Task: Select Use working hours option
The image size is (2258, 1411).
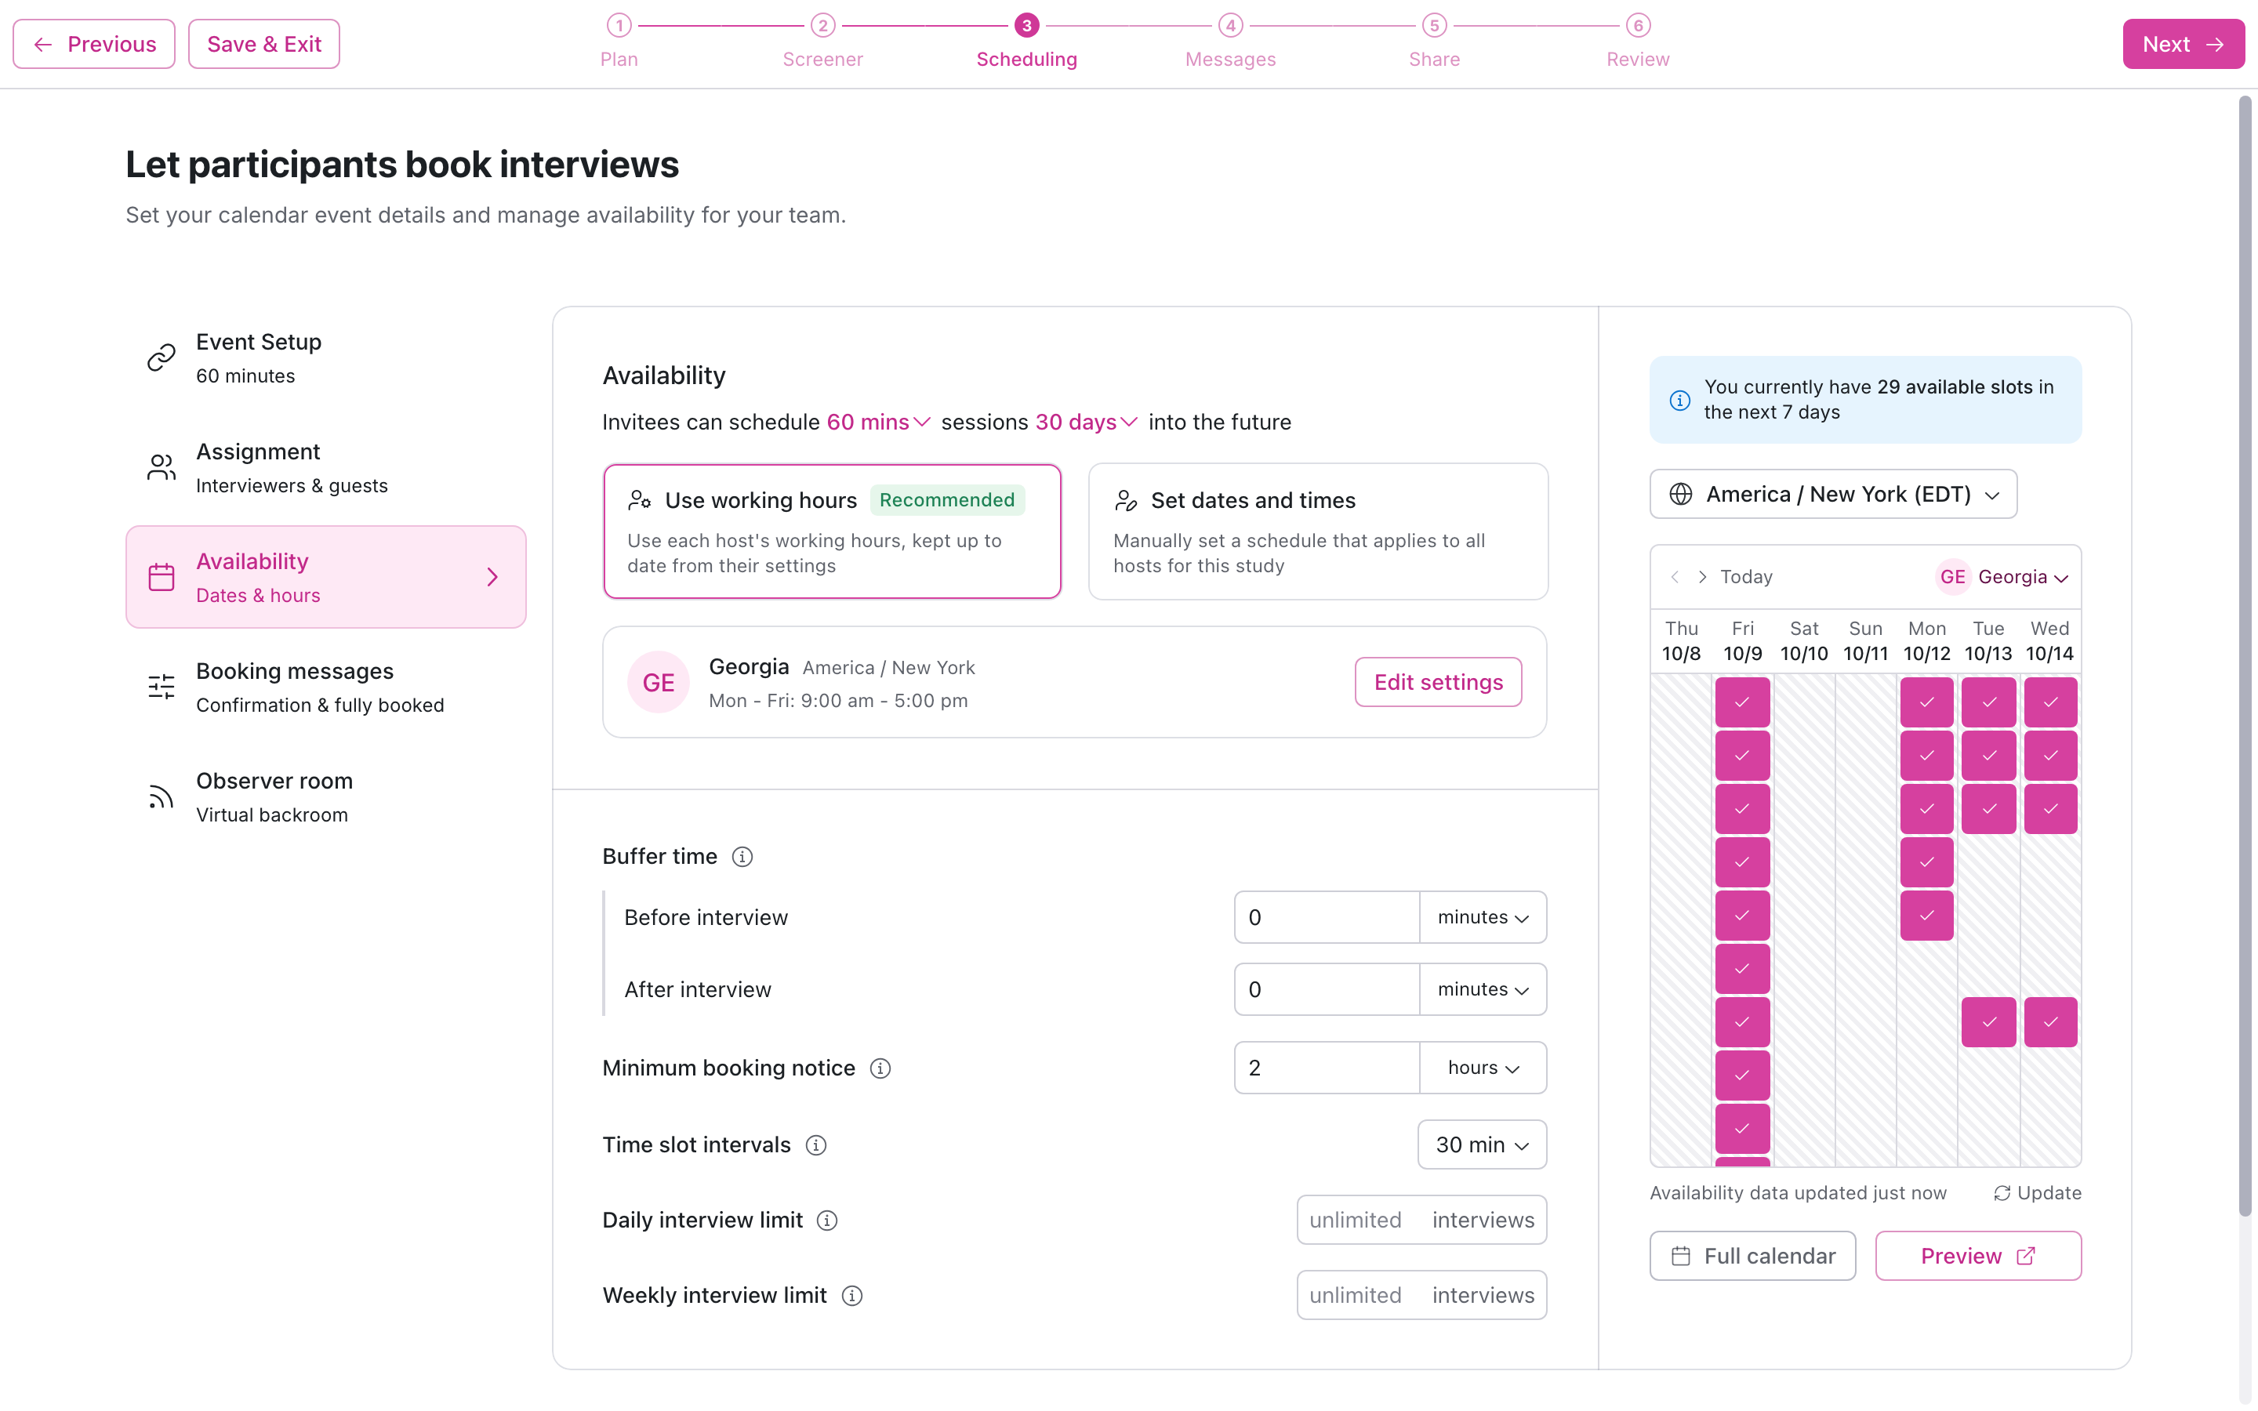Action: [x=833, y=531]
